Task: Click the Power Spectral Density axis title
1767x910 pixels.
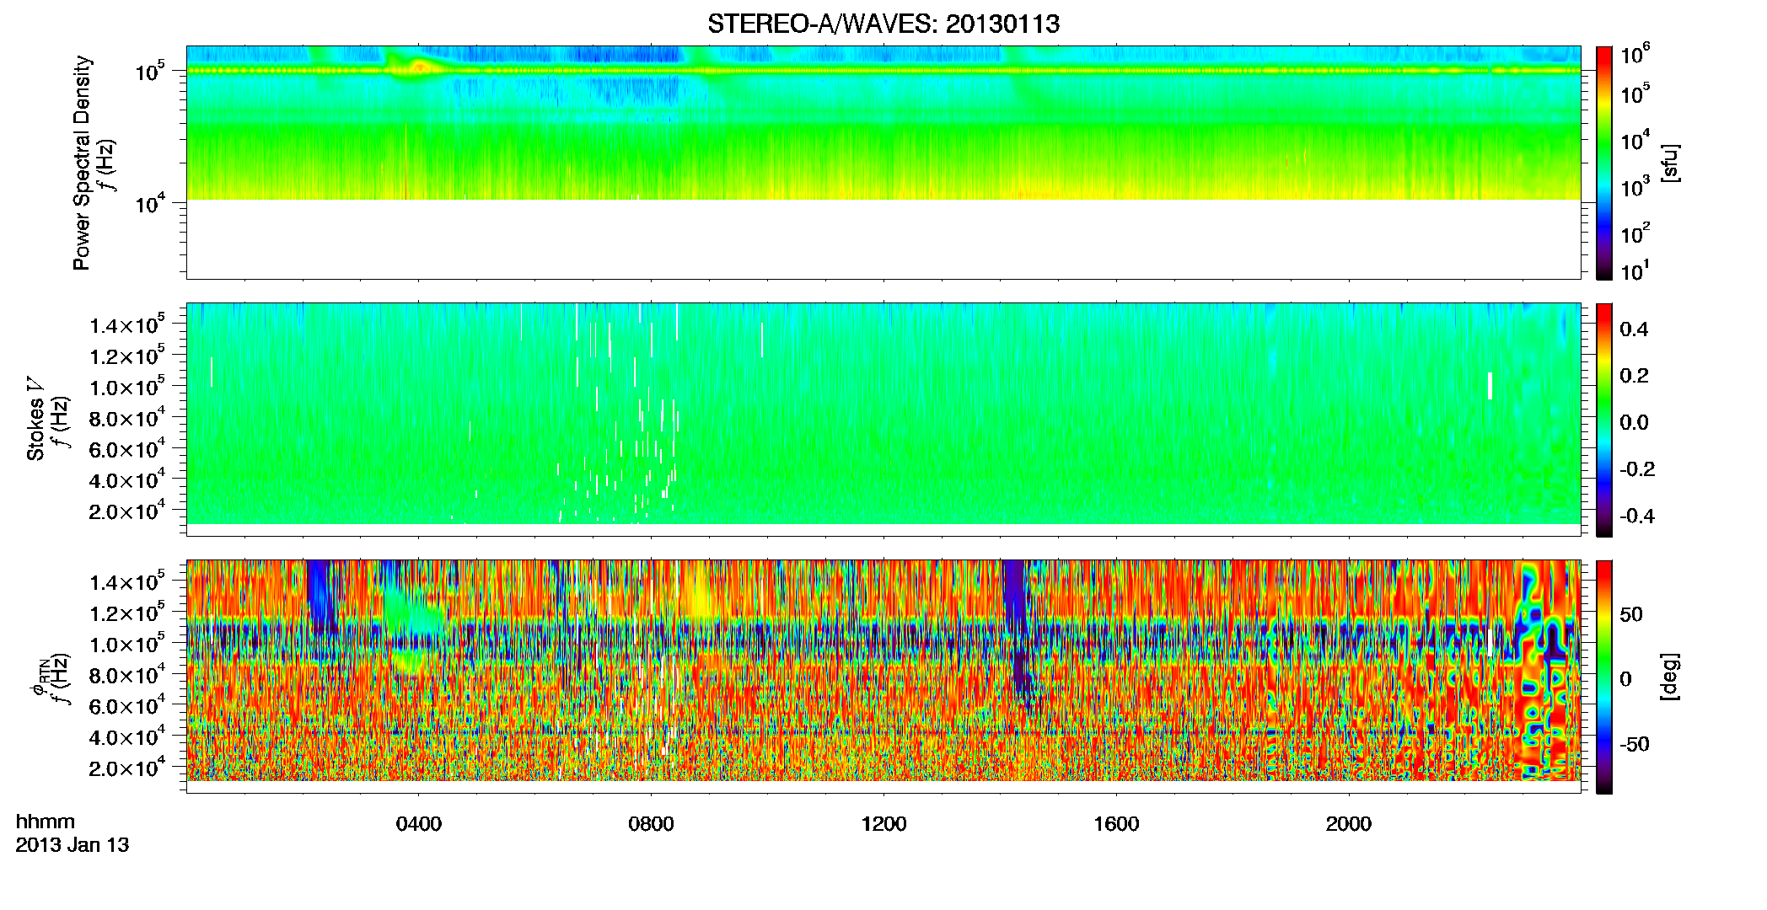Action: pyautogui.click(x=82, y=163)
